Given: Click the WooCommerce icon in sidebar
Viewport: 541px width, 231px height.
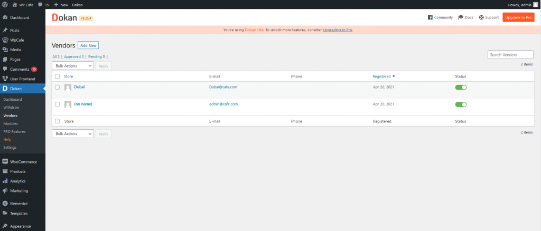Looking at the screenshot, I should coord(5,161).
